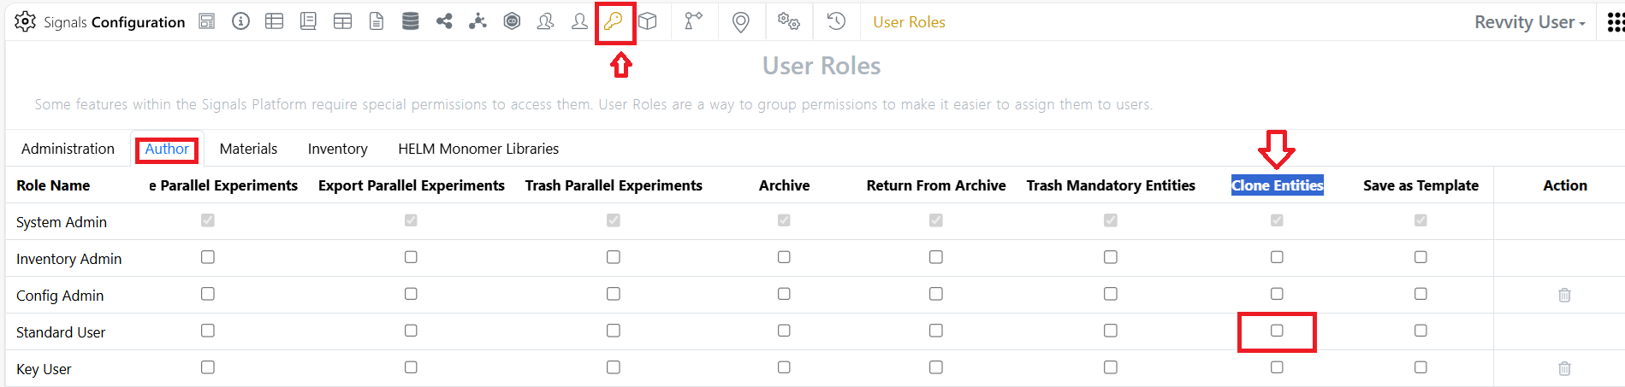Click the Signals Configuration gear icon
This screenshot has width=1625, height=387.
click(x=26, y=21)
